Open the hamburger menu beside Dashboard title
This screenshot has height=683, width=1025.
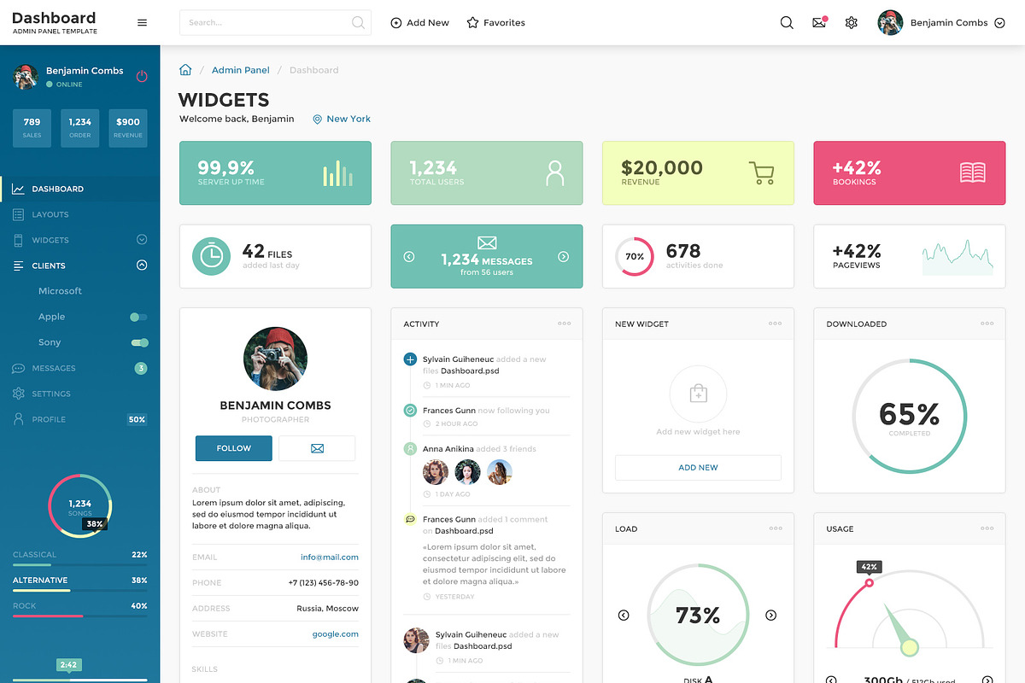click(x=142, y=22)
